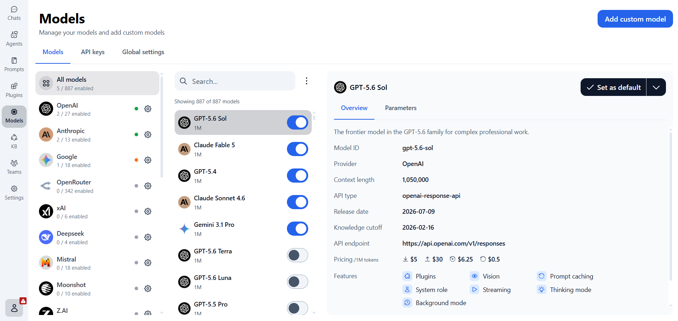Open the Prompts sidebar icon

[x=14, y=64]
